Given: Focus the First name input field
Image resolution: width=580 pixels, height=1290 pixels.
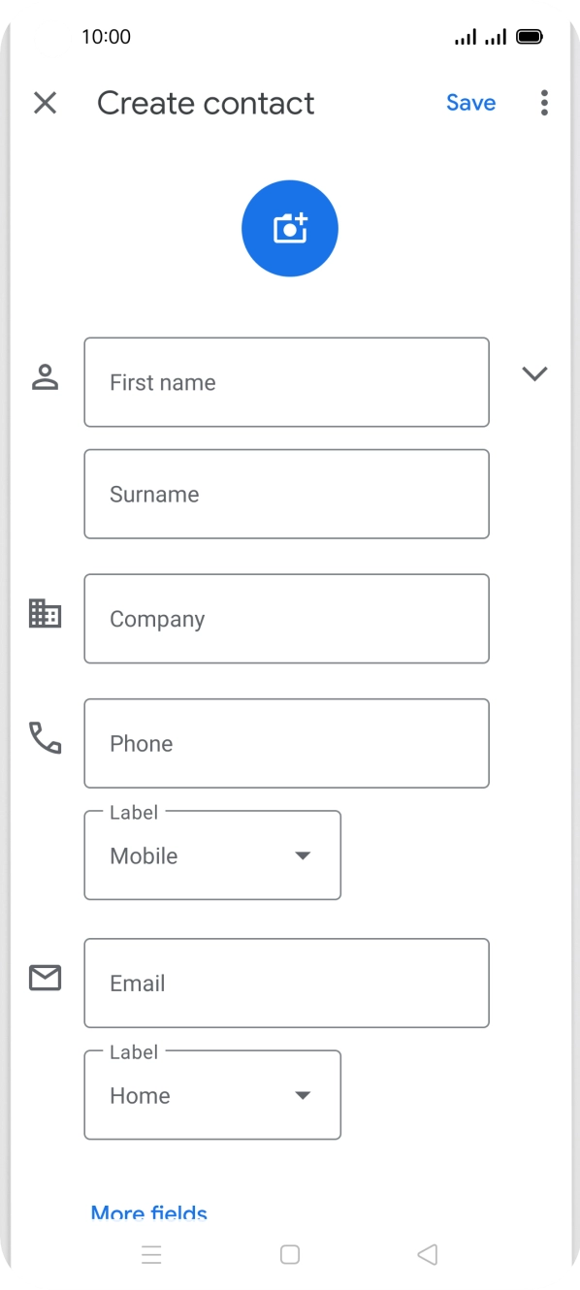Looking at the screenshot, I should (x=286, y=382).
